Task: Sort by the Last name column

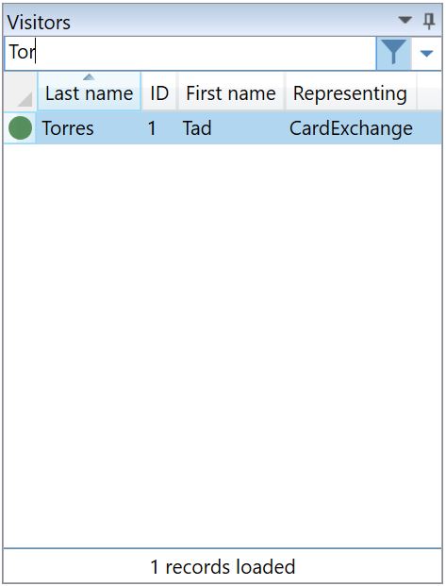Action: pos(89,92)
